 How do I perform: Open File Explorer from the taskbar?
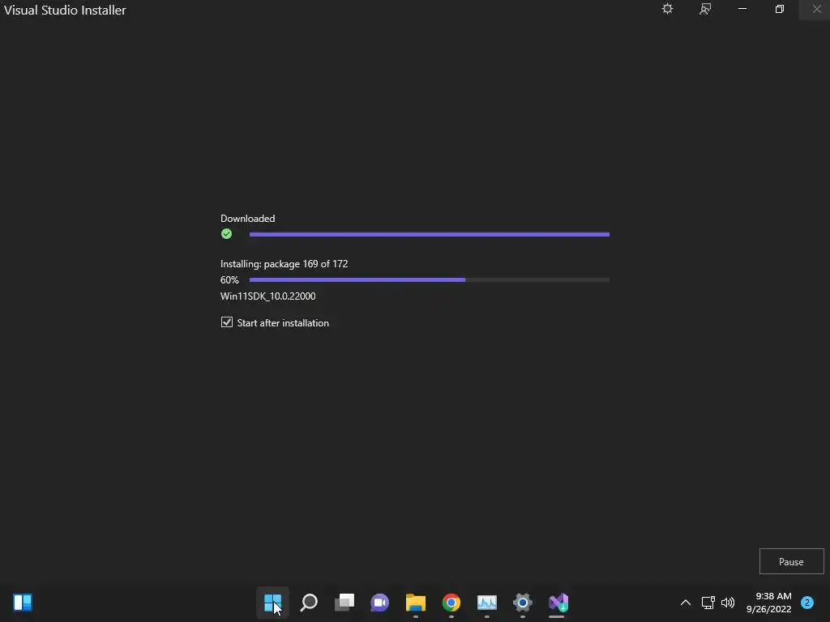pos(416,603)
